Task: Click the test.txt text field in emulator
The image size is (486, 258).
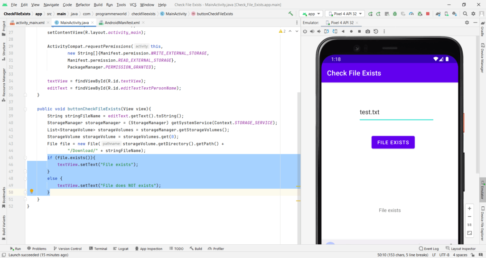Action: (x=396, y=112)
